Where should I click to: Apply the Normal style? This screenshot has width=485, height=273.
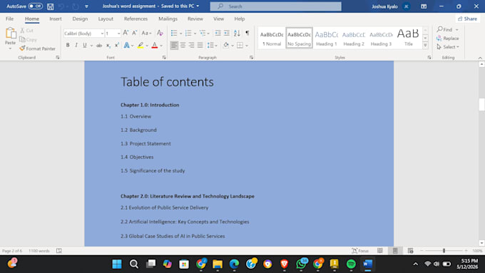coord(272,38)
